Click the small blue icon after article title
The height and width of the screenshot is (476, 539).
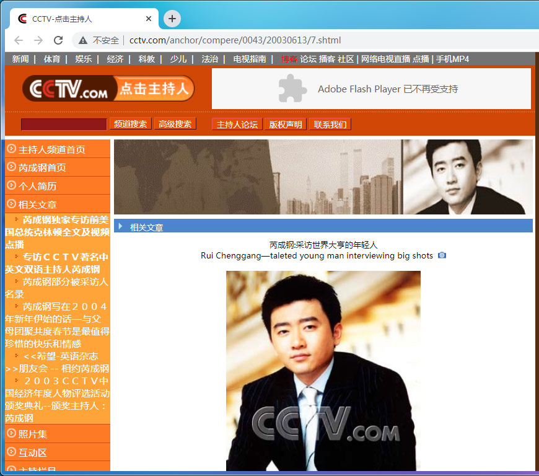442,255
